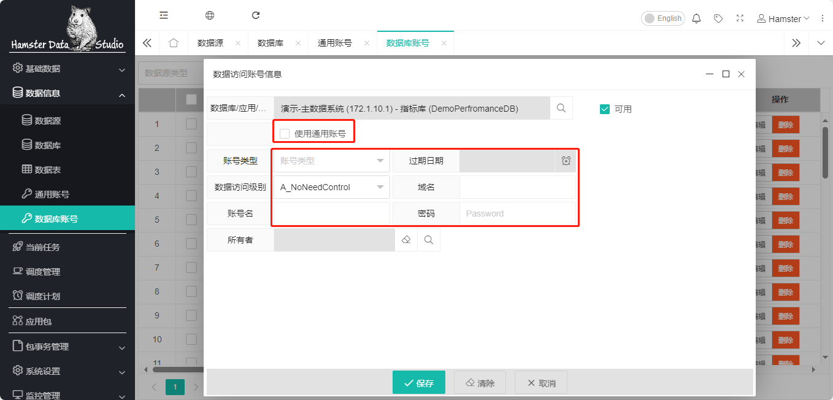The image size is (833, 400).
Task: Switch to the 数据库 tab
Action: pos(271,43)
